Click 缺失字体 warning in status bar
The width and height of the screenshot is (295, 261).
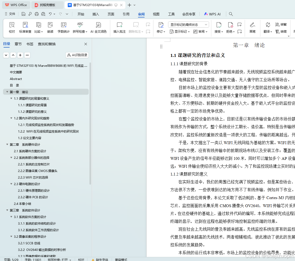100,259
